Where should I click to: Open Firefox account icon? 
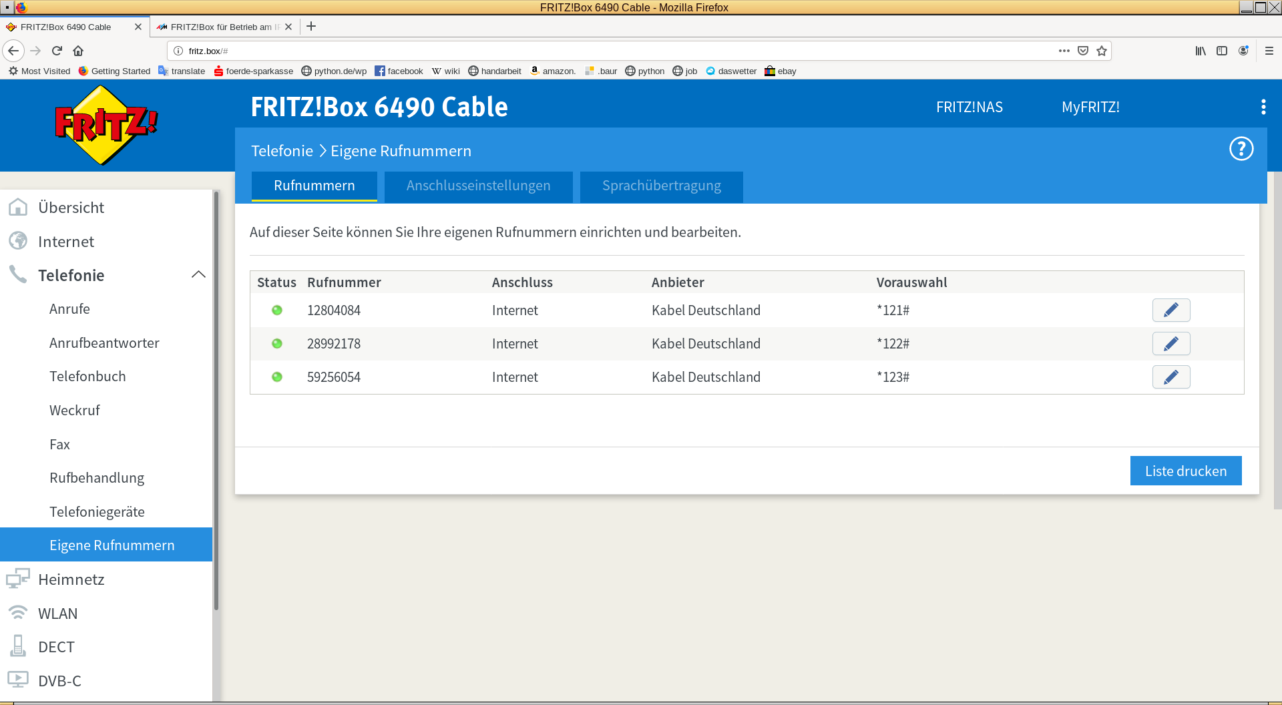tap(1243, 51)
